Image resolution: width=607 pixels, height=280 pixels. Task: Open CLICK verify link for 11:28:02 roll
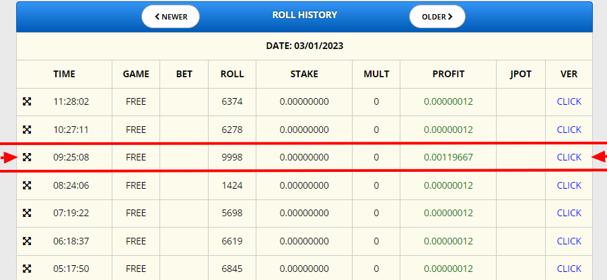(x=569, y=101)
